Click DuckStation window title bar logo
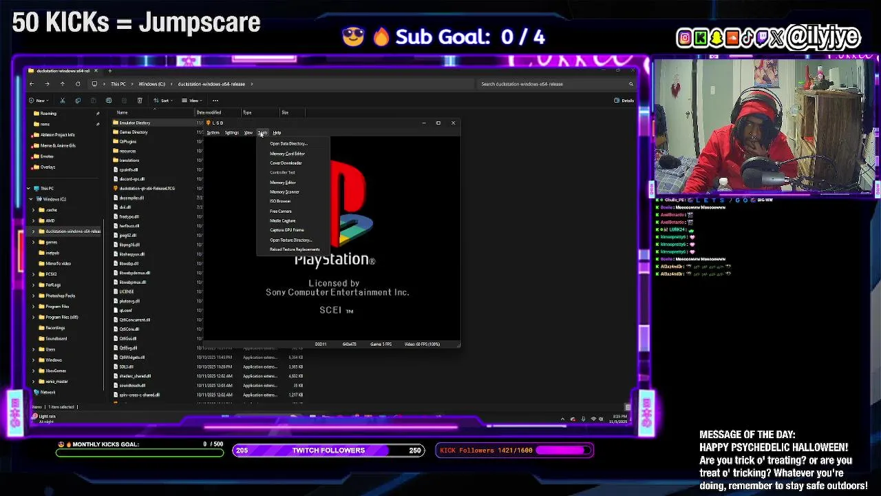This screenshot has height=496, width=881. pos(209,123)
